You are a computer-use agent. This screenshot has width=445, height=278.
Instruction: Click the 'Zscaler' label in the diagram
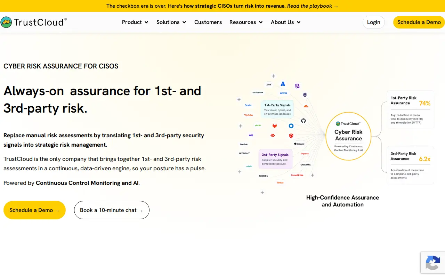[x=248, y=105]
